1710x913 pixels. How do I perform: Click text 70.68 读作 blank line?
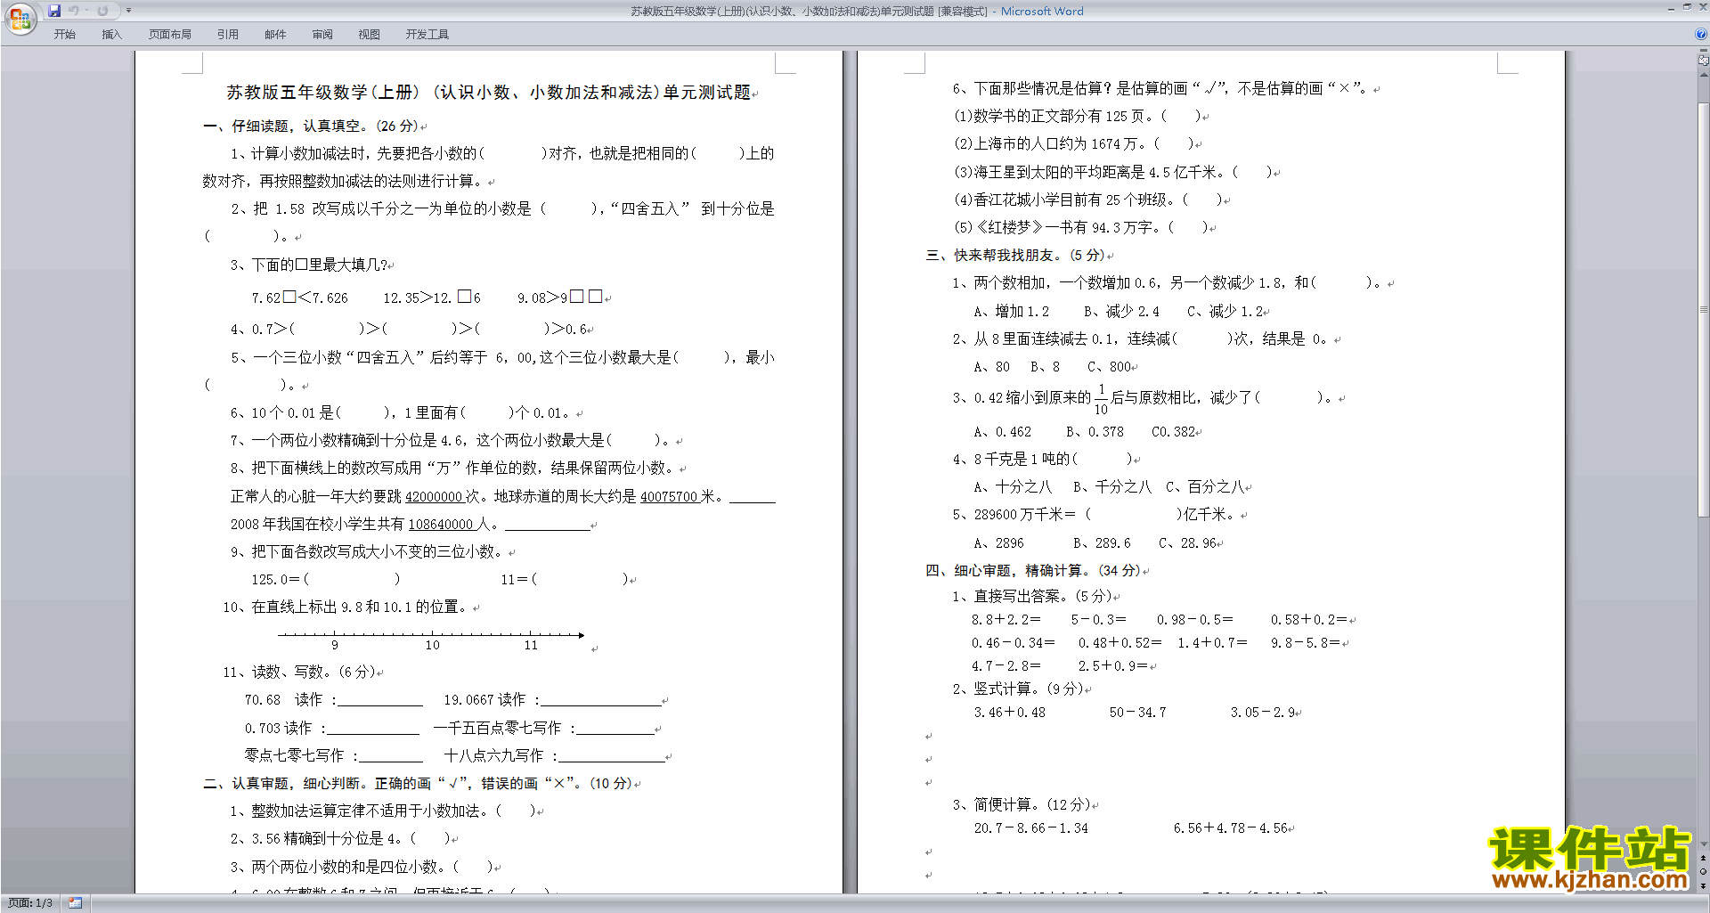tap(380, 701)
